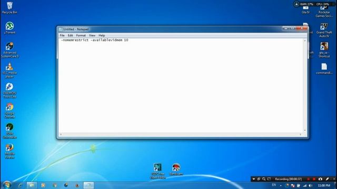337x189 pixels.
Task: Select the IObit Uninstaller desktop icon
Action: 9,131
